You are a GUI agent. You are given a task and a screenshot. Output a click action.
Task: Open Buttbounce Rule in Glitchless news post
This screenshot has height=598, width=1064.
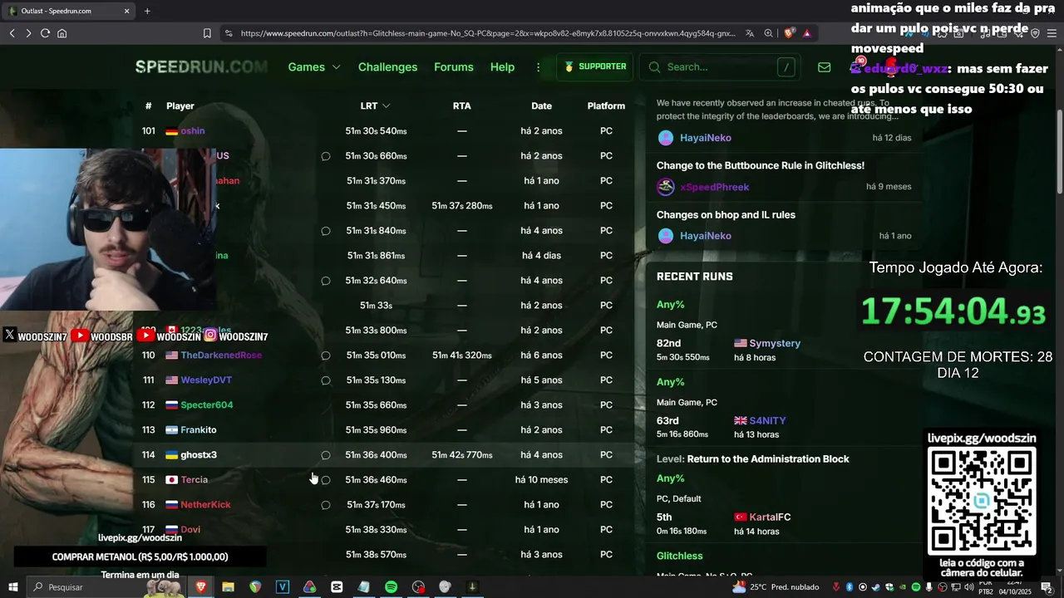761,165
